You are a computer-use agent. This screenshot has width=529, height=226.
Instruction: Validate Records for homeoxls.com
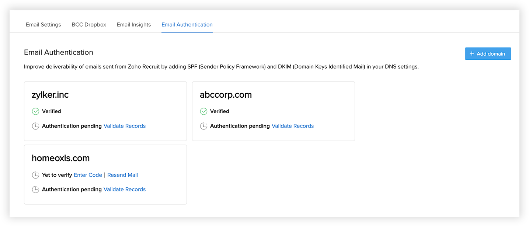[125, 190]
